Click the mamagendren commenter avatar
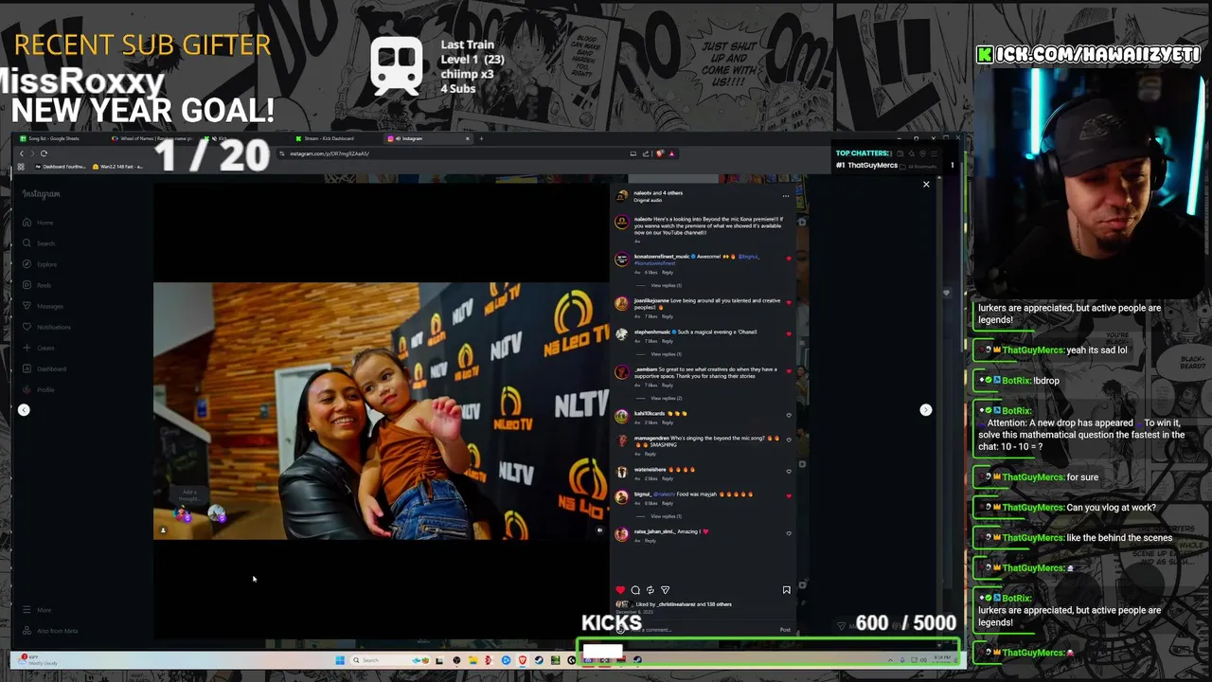This screenshot has height=682, width=1212. [621, 440]
